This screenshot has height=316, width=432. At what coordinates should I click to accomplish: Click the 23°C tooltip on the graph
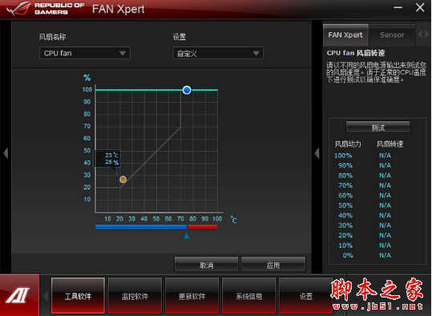[108, 159]
